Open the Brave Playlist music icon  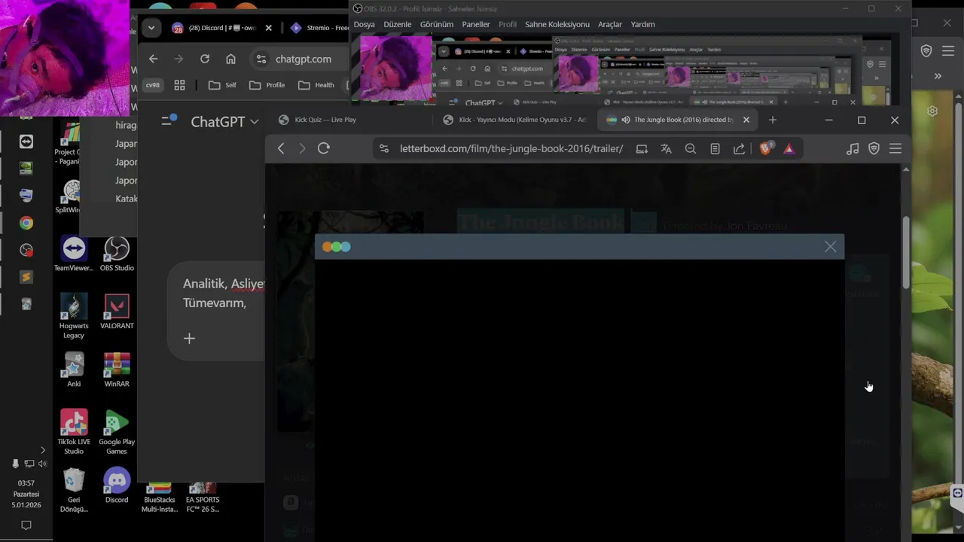[853, 149]
